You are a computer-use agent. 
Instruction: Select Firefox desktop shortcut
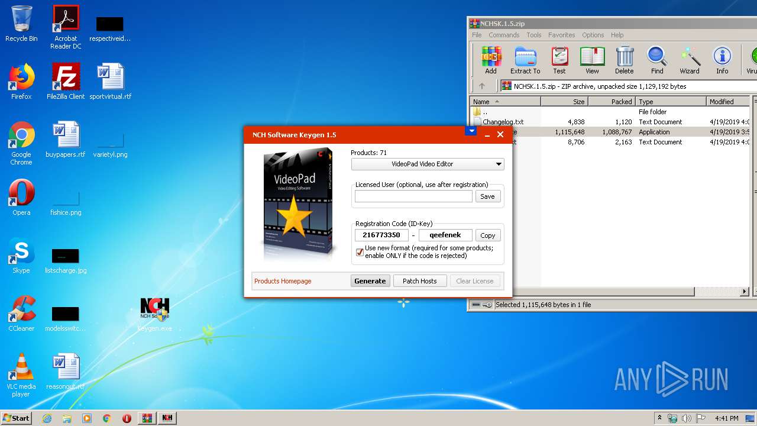click(x=21, y=81)
